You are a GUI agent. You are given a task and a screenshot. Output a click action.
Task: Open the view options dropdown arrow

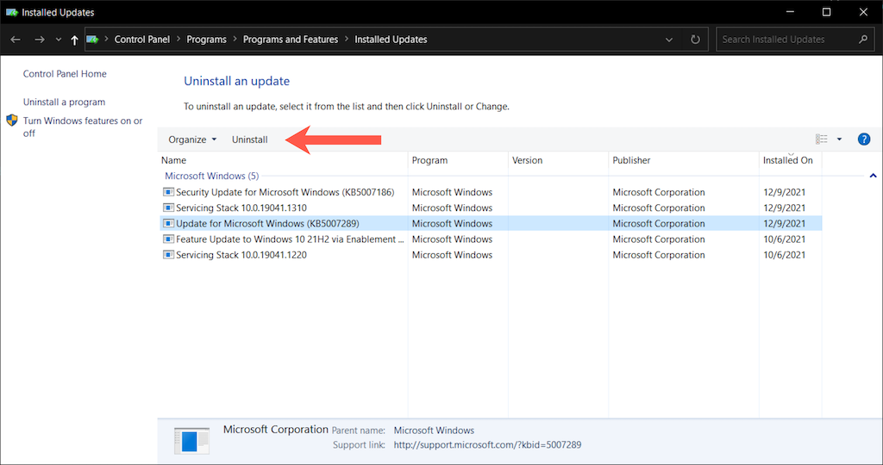click(x=840, y=139)
